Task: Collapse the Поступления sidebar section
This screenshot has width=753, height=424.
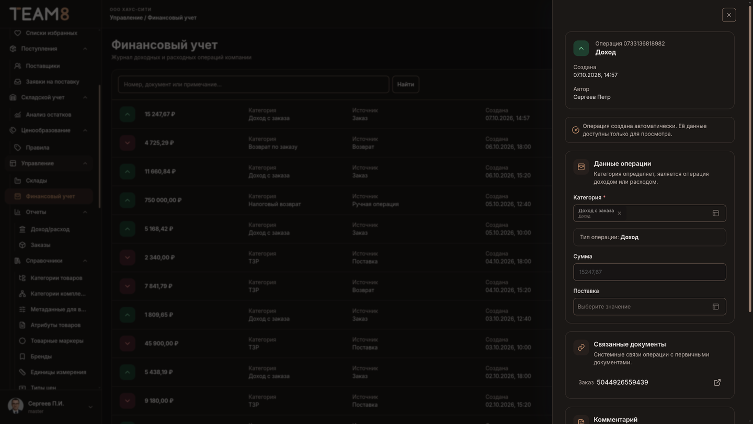Action: point(85,49)
